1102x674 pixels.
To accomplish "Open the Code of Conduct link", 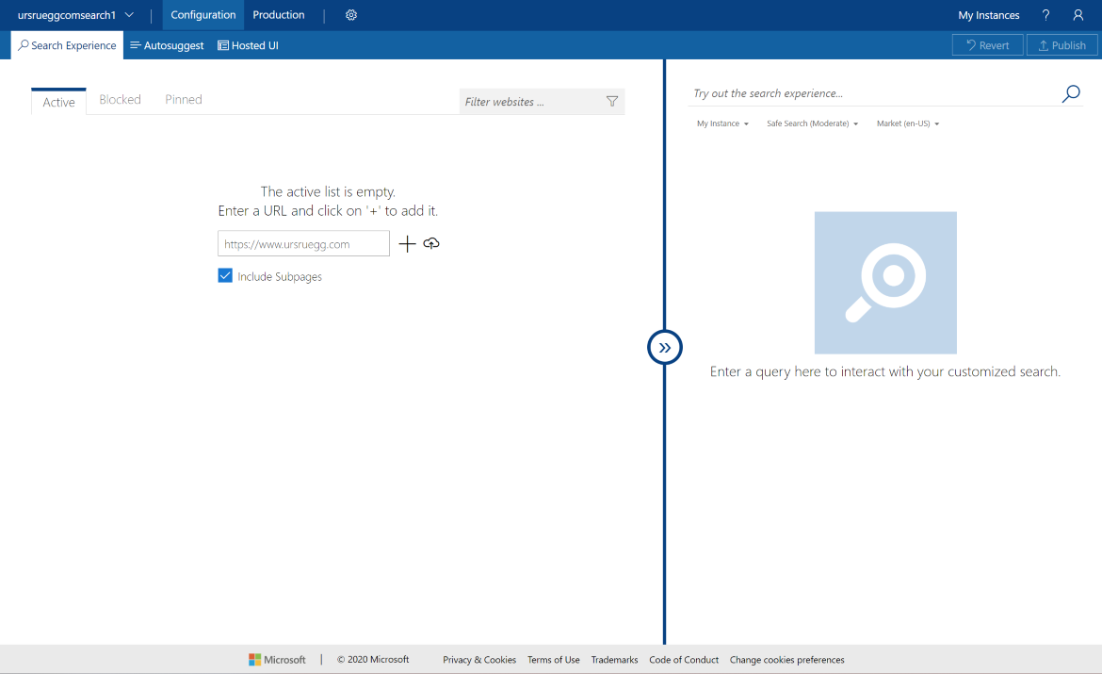I will click(x=684, y=659).
